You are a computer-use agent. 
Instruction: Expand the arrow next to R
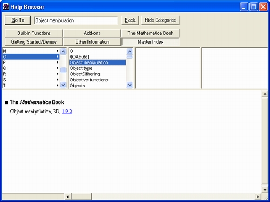pyautogui.click(x=58, y=74)
